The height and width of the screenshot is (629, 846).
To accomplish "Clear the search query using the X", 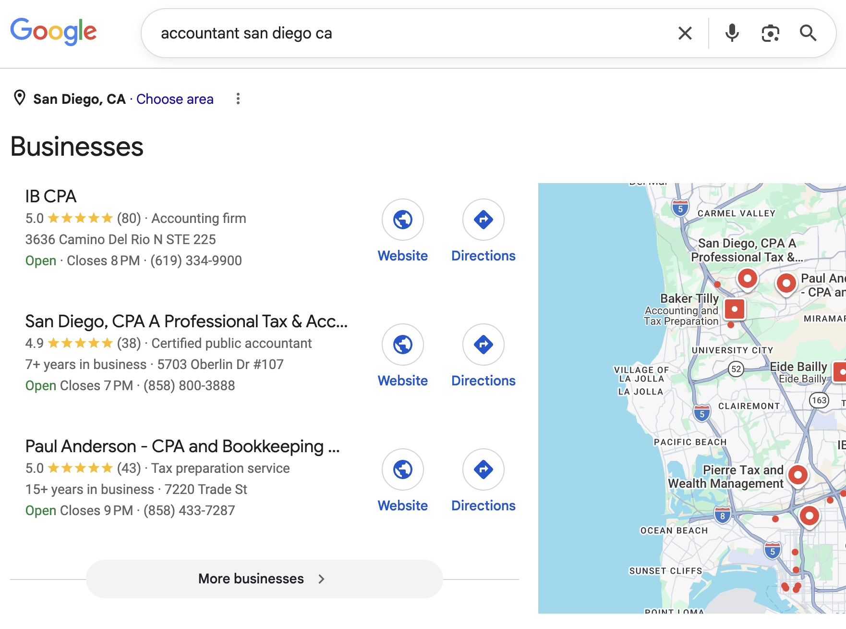I will point(685,33).
